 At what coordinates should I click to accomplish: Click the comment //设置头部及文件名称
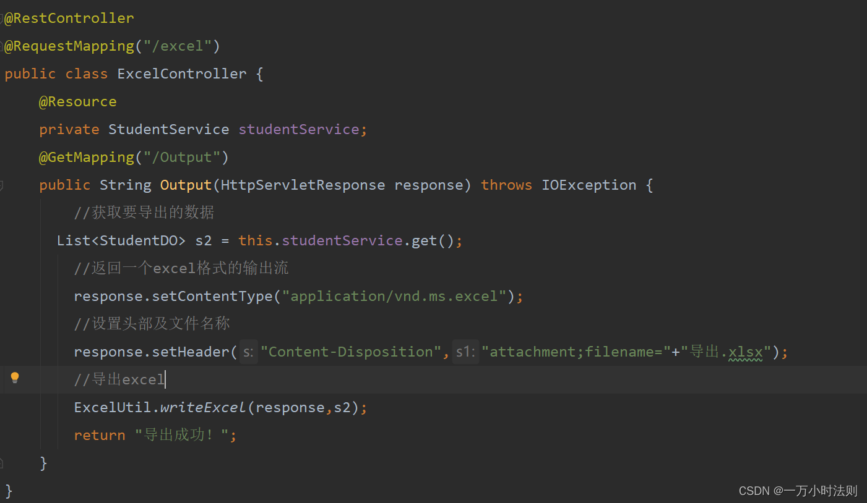tap(152, 324)
